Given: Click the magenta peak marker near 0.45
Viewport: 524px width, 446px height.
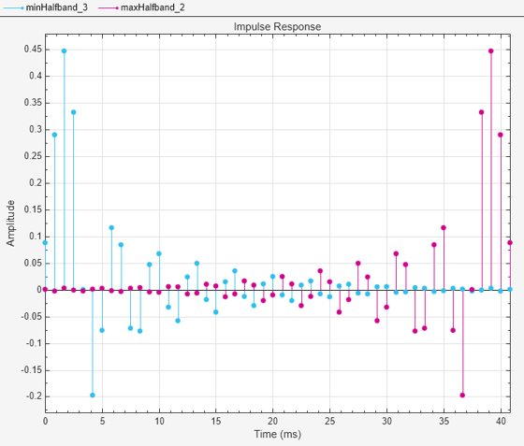Looking at the screenshot, I should (x=491, y=51).
